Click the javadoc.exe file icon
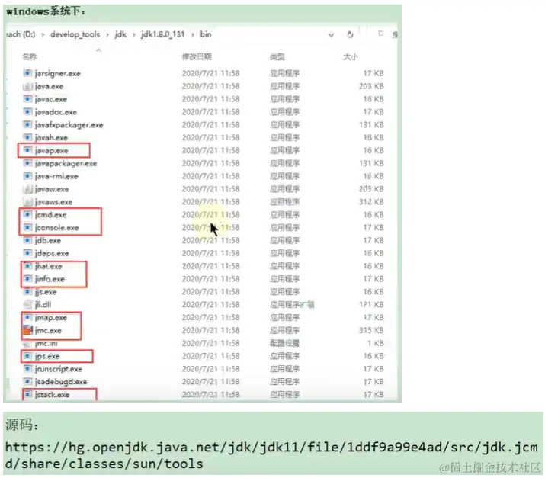Image resolution: width=545 pixels, height=478 pixels. [x=27, y=111]
